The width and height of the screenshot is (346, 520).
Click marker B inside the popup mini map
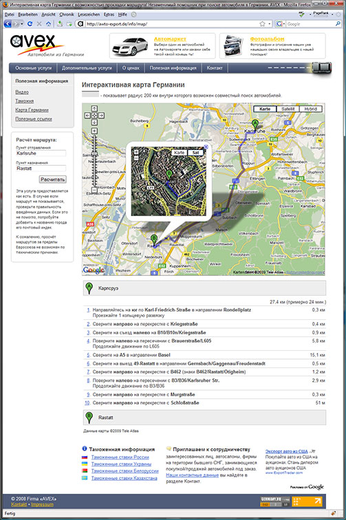(x=169, y=175)
